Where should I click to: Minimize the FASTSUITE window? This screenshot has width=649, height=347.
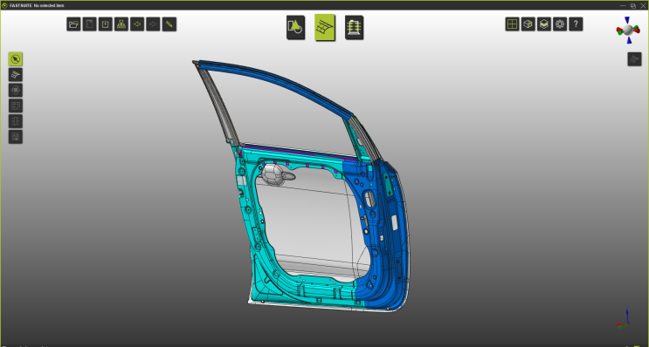click(x=623, y=6)
